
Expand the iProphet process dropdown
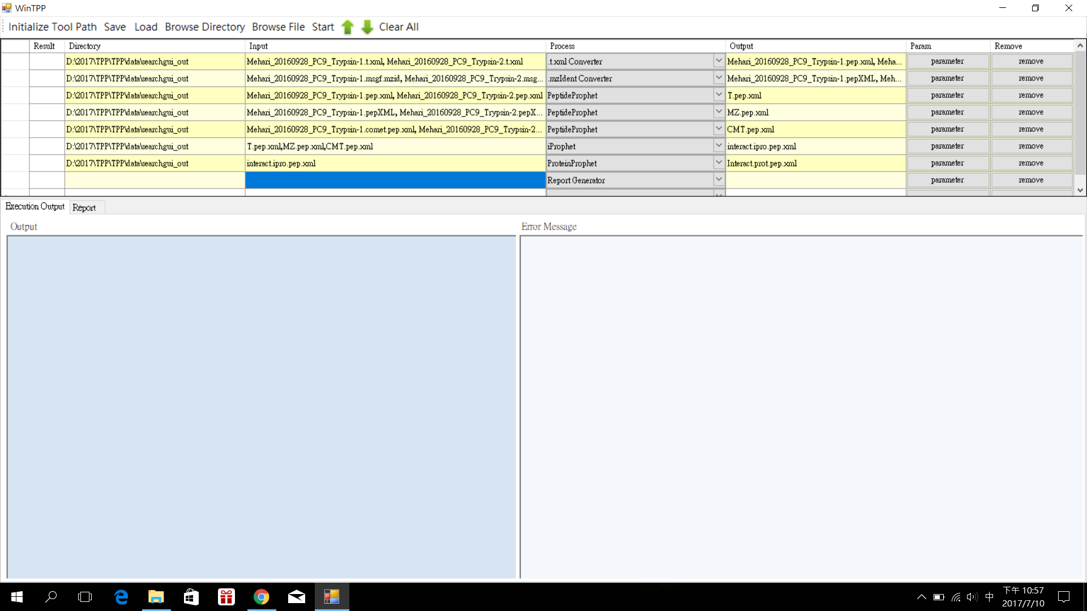coord(718,146)
